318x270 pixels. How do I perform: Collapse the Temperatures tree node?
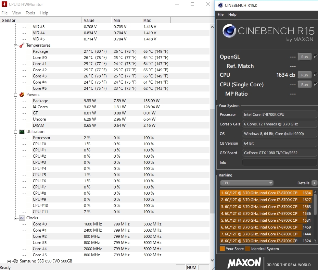point(15,46)
